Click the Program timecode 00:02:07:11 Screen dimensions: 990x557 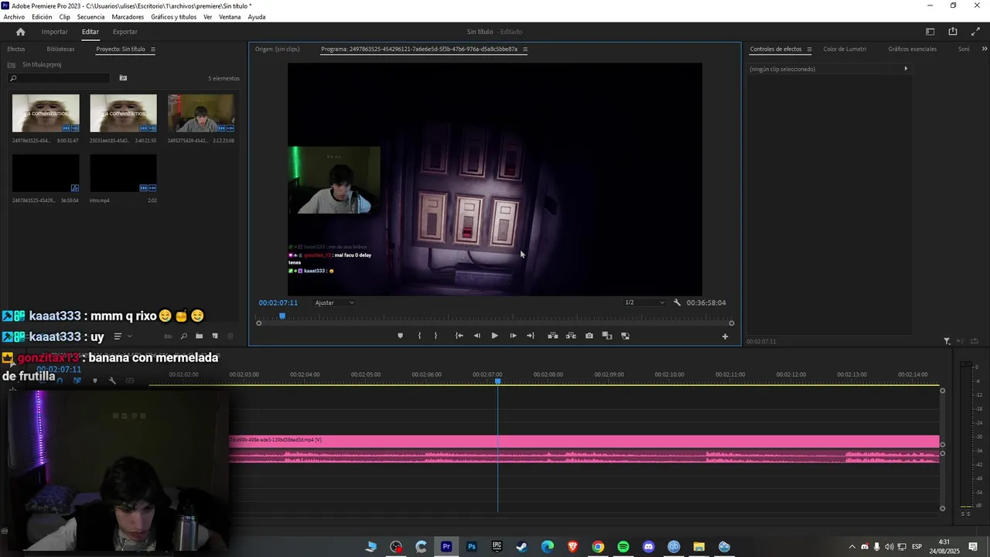pos(278,302)
